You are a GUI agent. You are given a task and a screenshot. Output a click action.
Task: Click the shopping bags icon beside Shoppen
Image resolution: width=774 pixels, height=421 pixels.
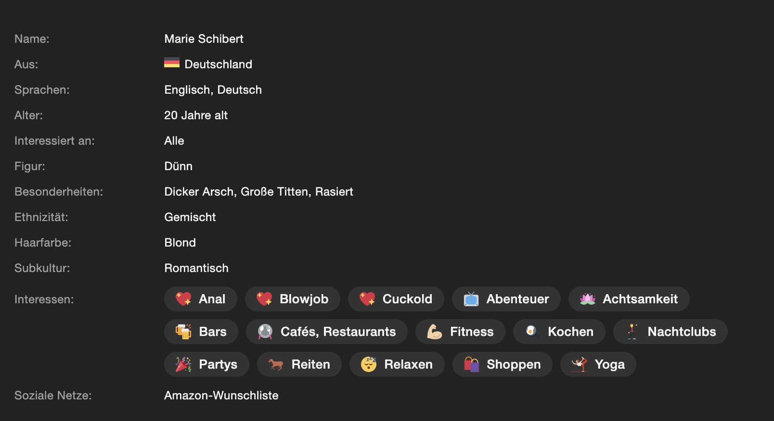(x=471, y=364)
